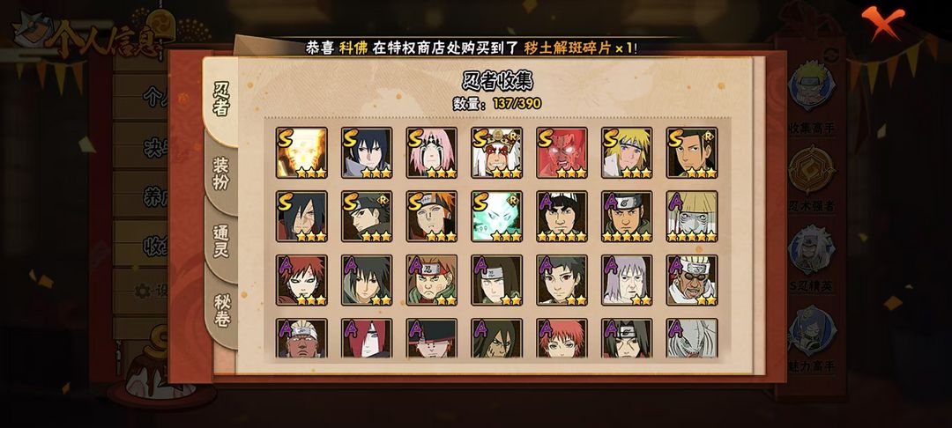Click the settings gear in left menu

coord(144,291)
